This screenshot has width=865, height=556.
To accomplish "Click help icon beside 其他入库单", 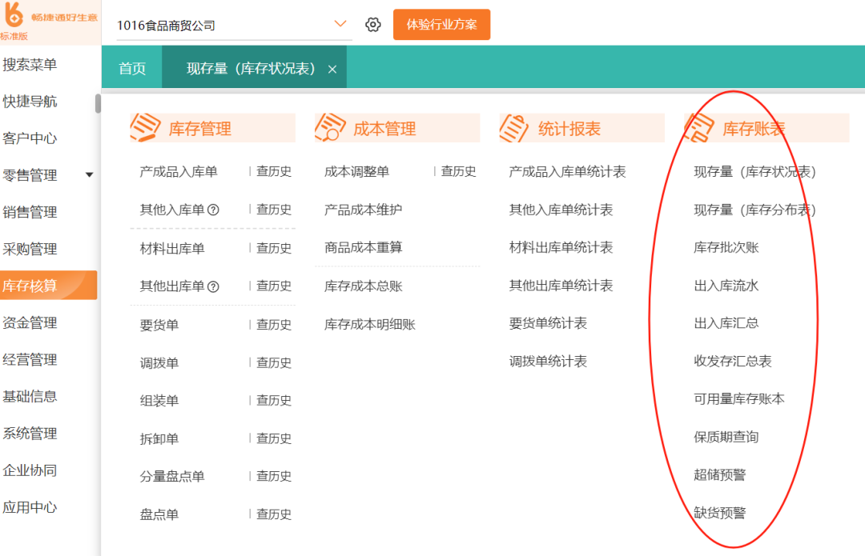I will (214, 210).
